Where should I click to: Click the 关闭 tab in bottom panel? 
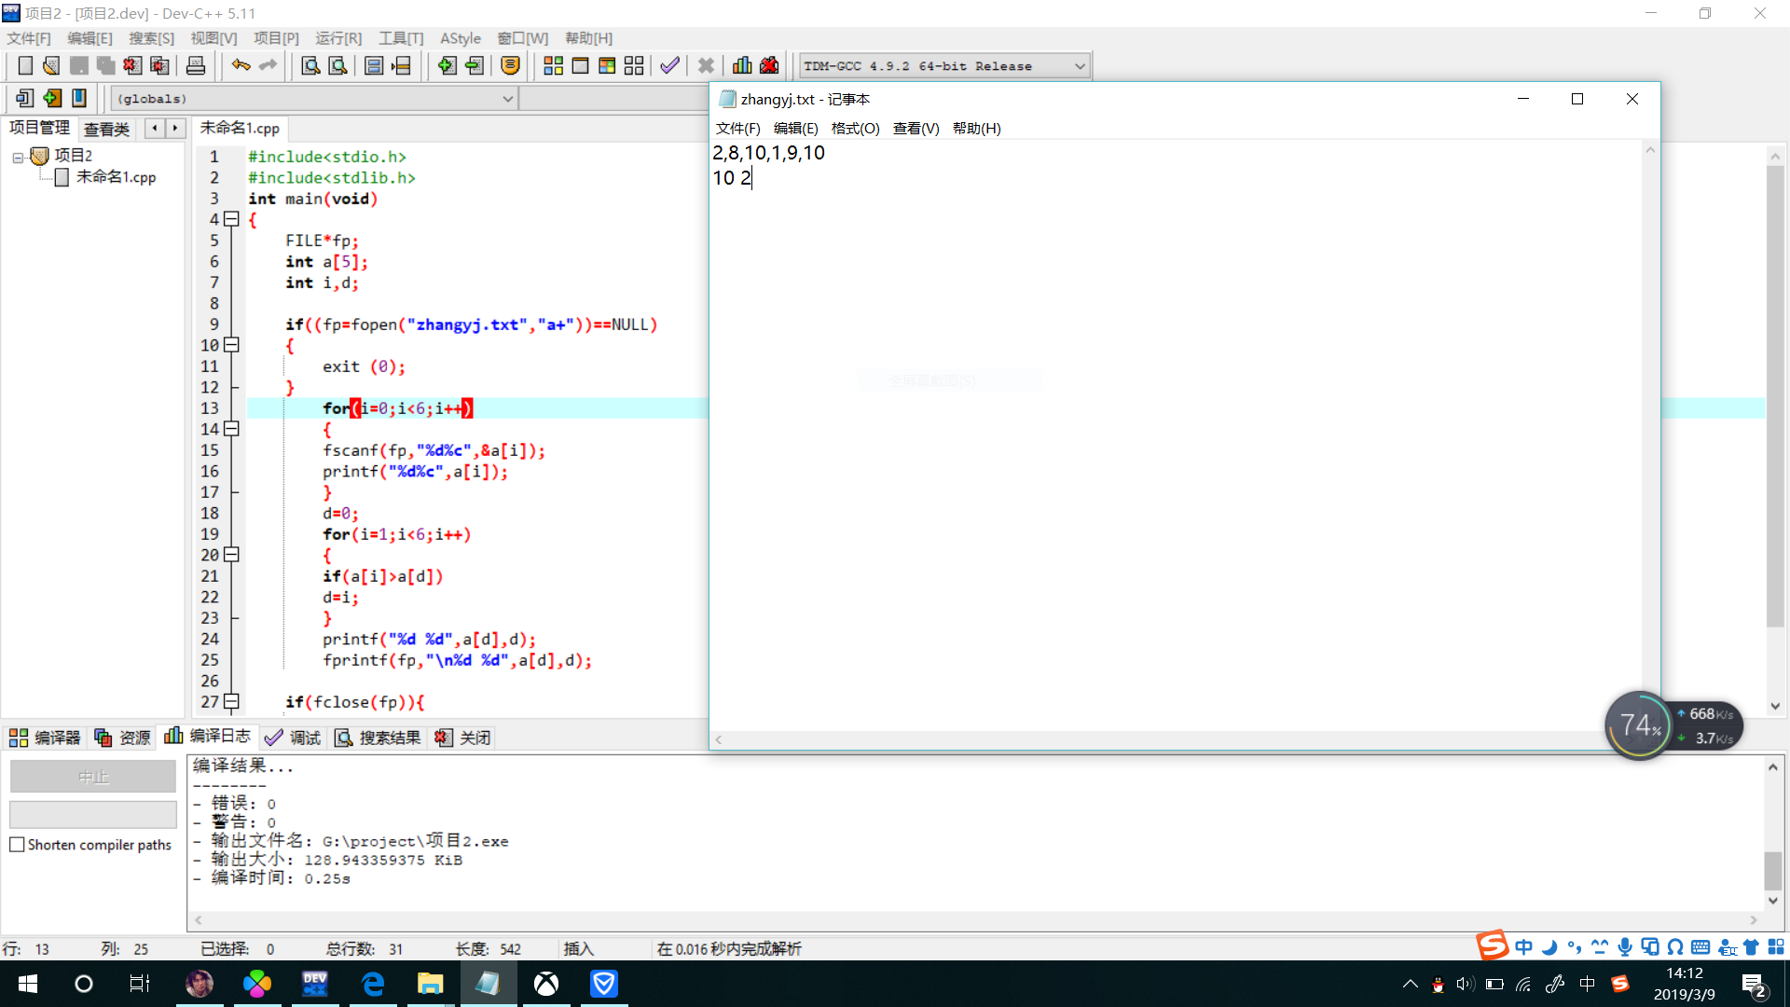pos(462,738)
